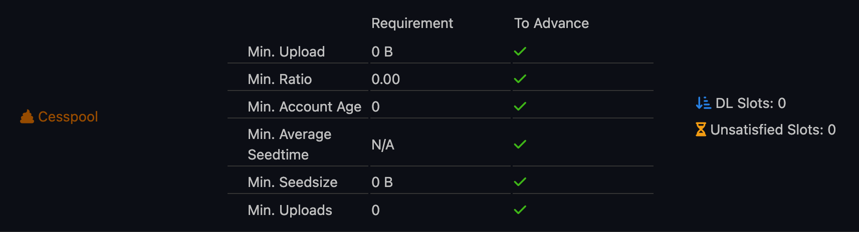Click the DL Slots: 0 text
This screenshot has width=859, height=232.
coord(750,103)
